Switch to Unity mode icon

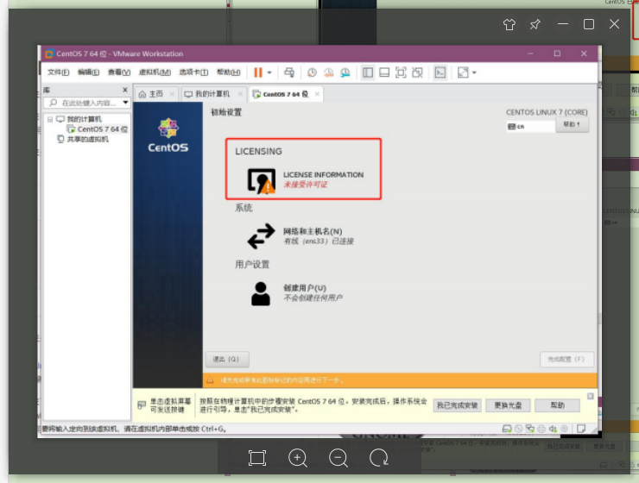417,72
